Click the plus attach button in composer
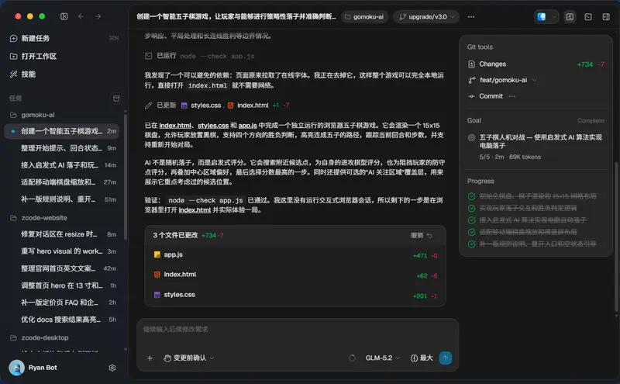 150,358
